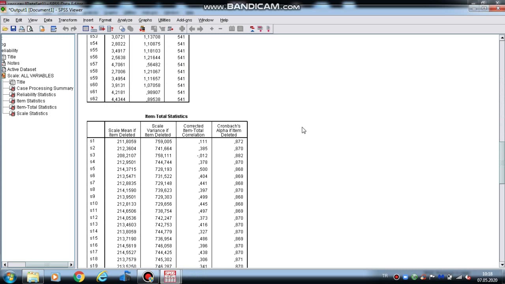Click the Demote right-arrow toolbar icon

pos(200,29)
